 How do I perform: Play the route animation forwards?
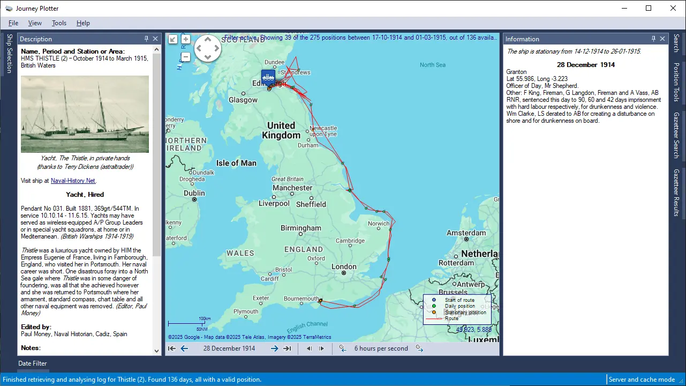coord(321,348)
